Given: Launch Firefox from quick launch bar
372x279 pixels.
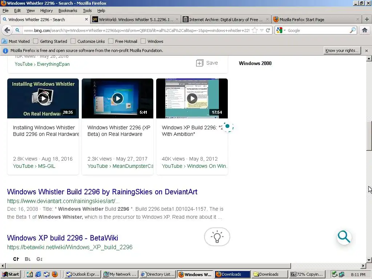Looking at the screenshot, I should coord(55,274).
